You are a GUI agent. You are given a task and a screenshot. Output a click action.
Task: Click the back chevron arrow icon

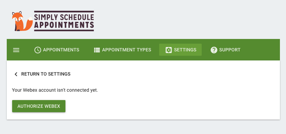tap(16, 74)
